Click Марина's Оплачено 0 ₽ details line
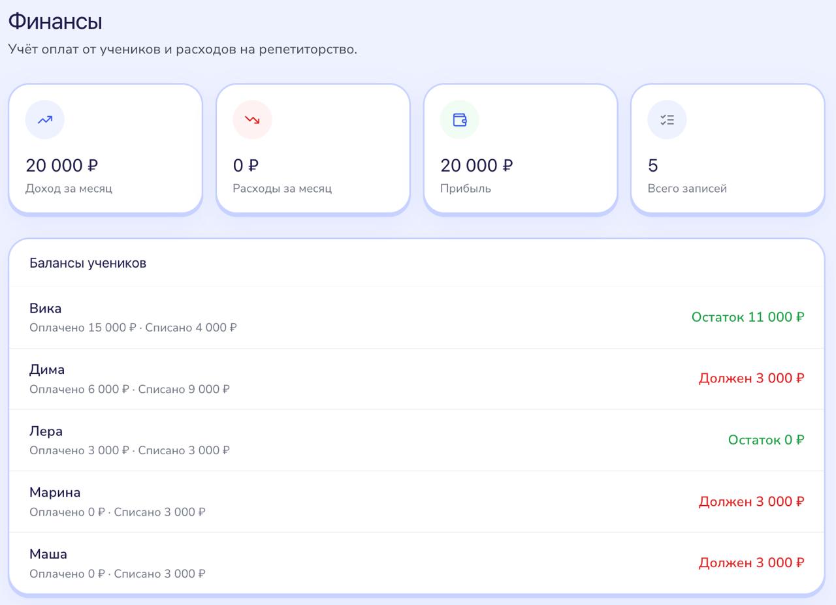 (x=118, y=512)
